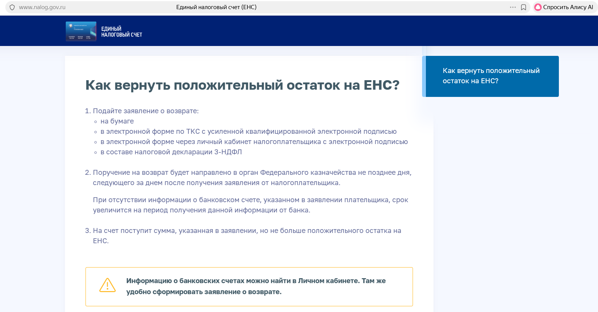Click the shield site-protection icon in address bar

12,7
